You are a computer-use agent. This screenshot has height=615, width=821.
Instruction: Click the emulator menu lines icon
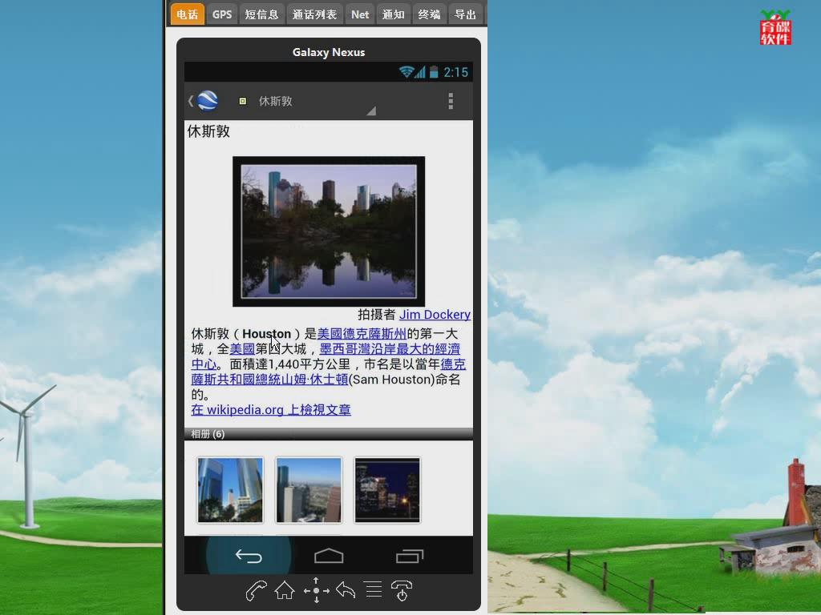374,589
